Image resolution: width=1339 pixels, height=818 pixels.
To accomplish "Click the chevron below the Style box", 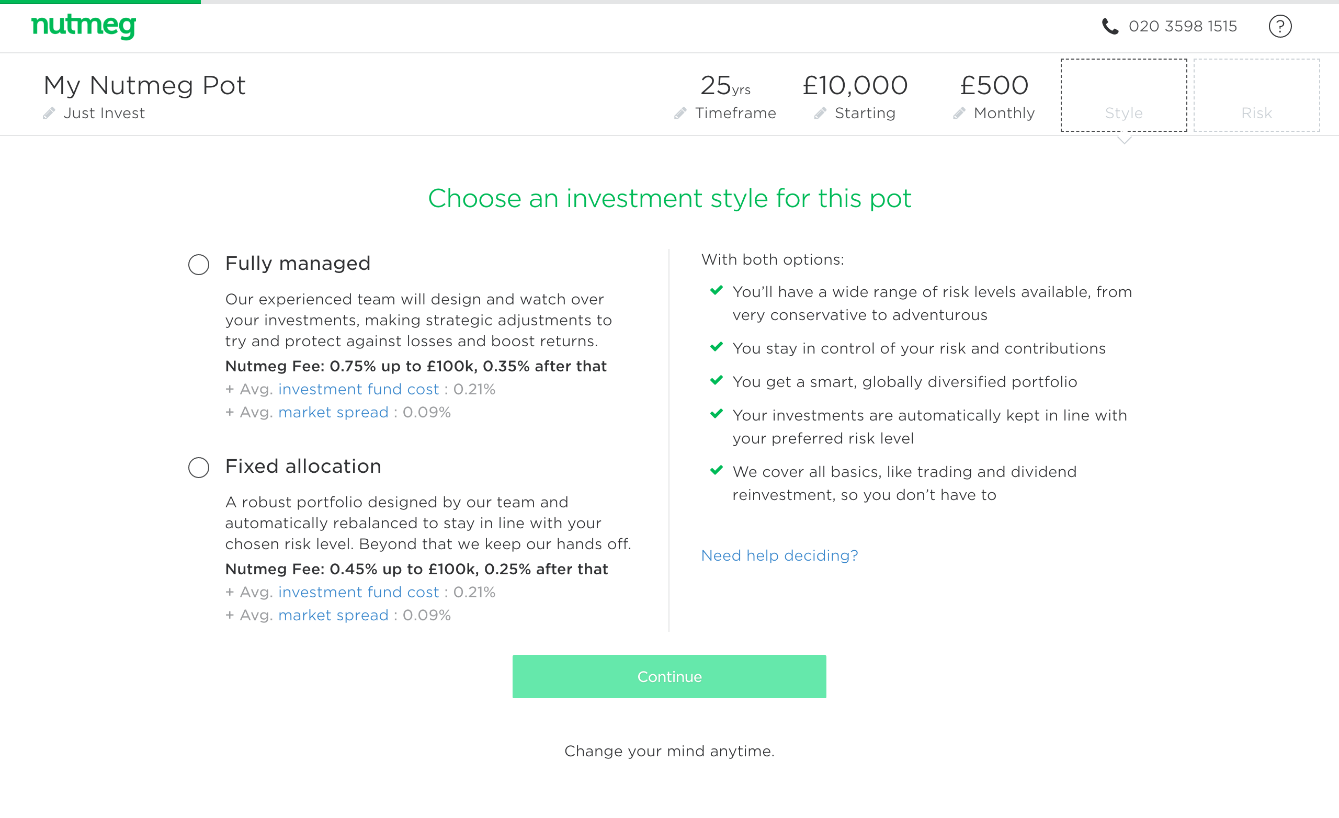I will click(x=1124, y=140).
